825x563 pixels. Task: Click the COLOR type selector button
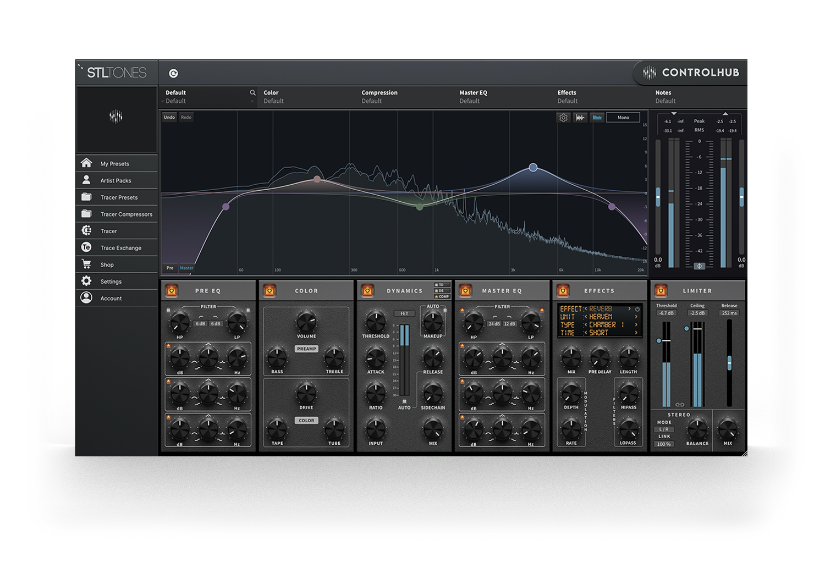(x=306, y=421)
